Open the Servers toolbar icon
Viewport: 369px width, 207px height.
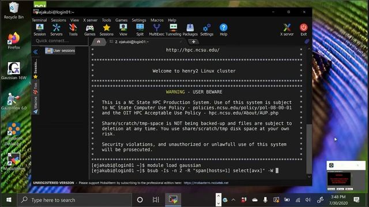tap(57, 30)
